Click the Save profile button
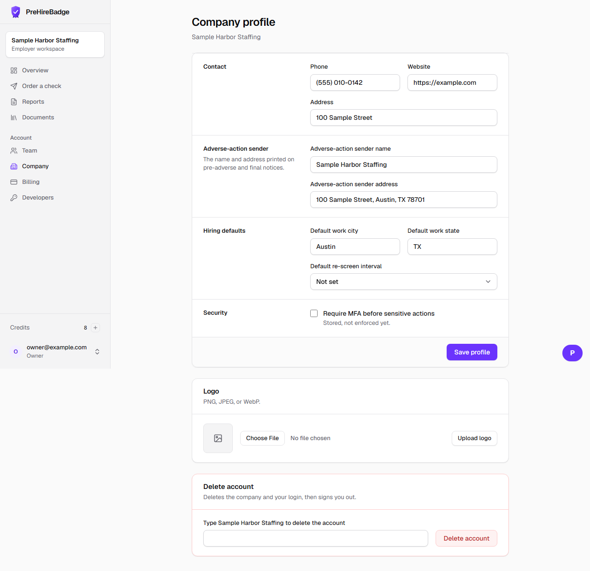590x571 pixels. coord(472,352)
